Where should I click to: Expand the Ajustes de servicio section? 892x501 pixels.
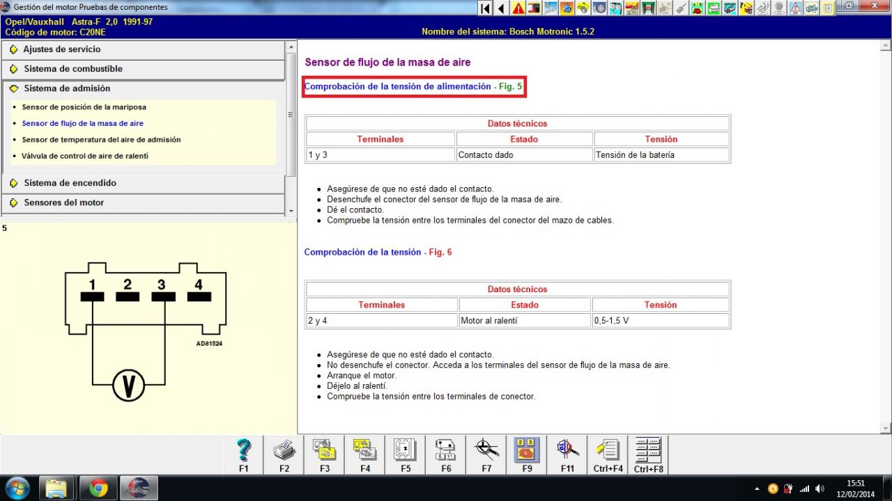62,49
